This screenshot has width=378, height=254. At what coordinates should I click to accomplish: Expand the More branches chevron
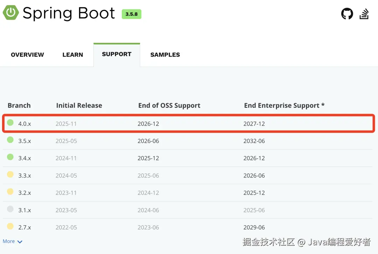point(20,242)
